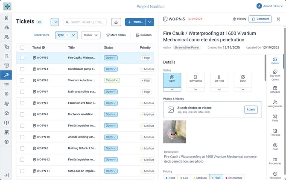The width and height of the screenshot is (286, 180).
Task: Open the search-document icon in sidebar
Action: click(6, 56)
